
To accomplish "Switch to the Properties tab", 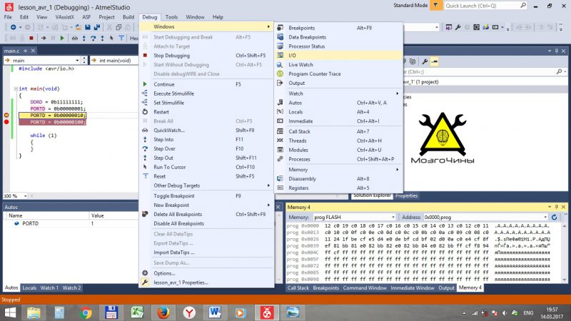I will click(406, 195).
